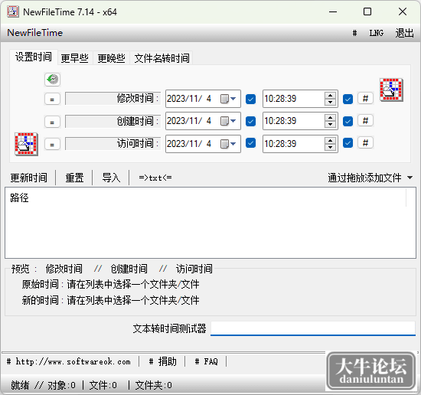421x395 pixels.
Task: Click the 通过拖放添加文件 menu text
Action: [x=364, y=178]
